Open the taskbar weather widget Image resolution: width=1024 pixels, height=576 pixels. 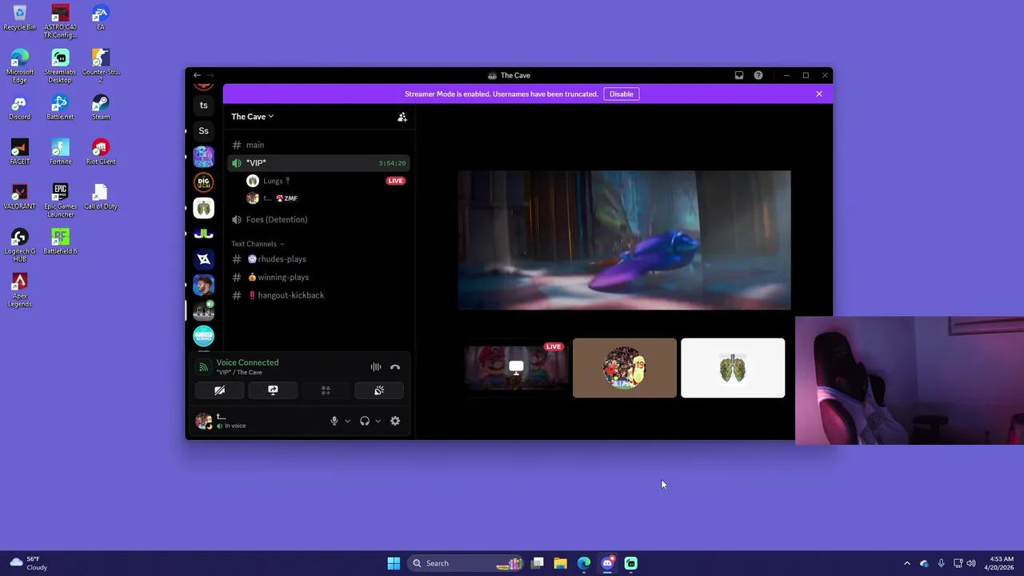point(28,563)
